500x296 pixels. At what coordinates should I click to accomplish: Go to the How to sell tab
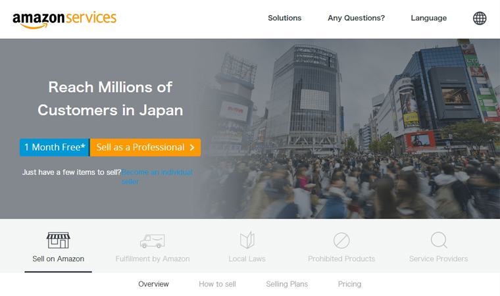click(217, 284)
